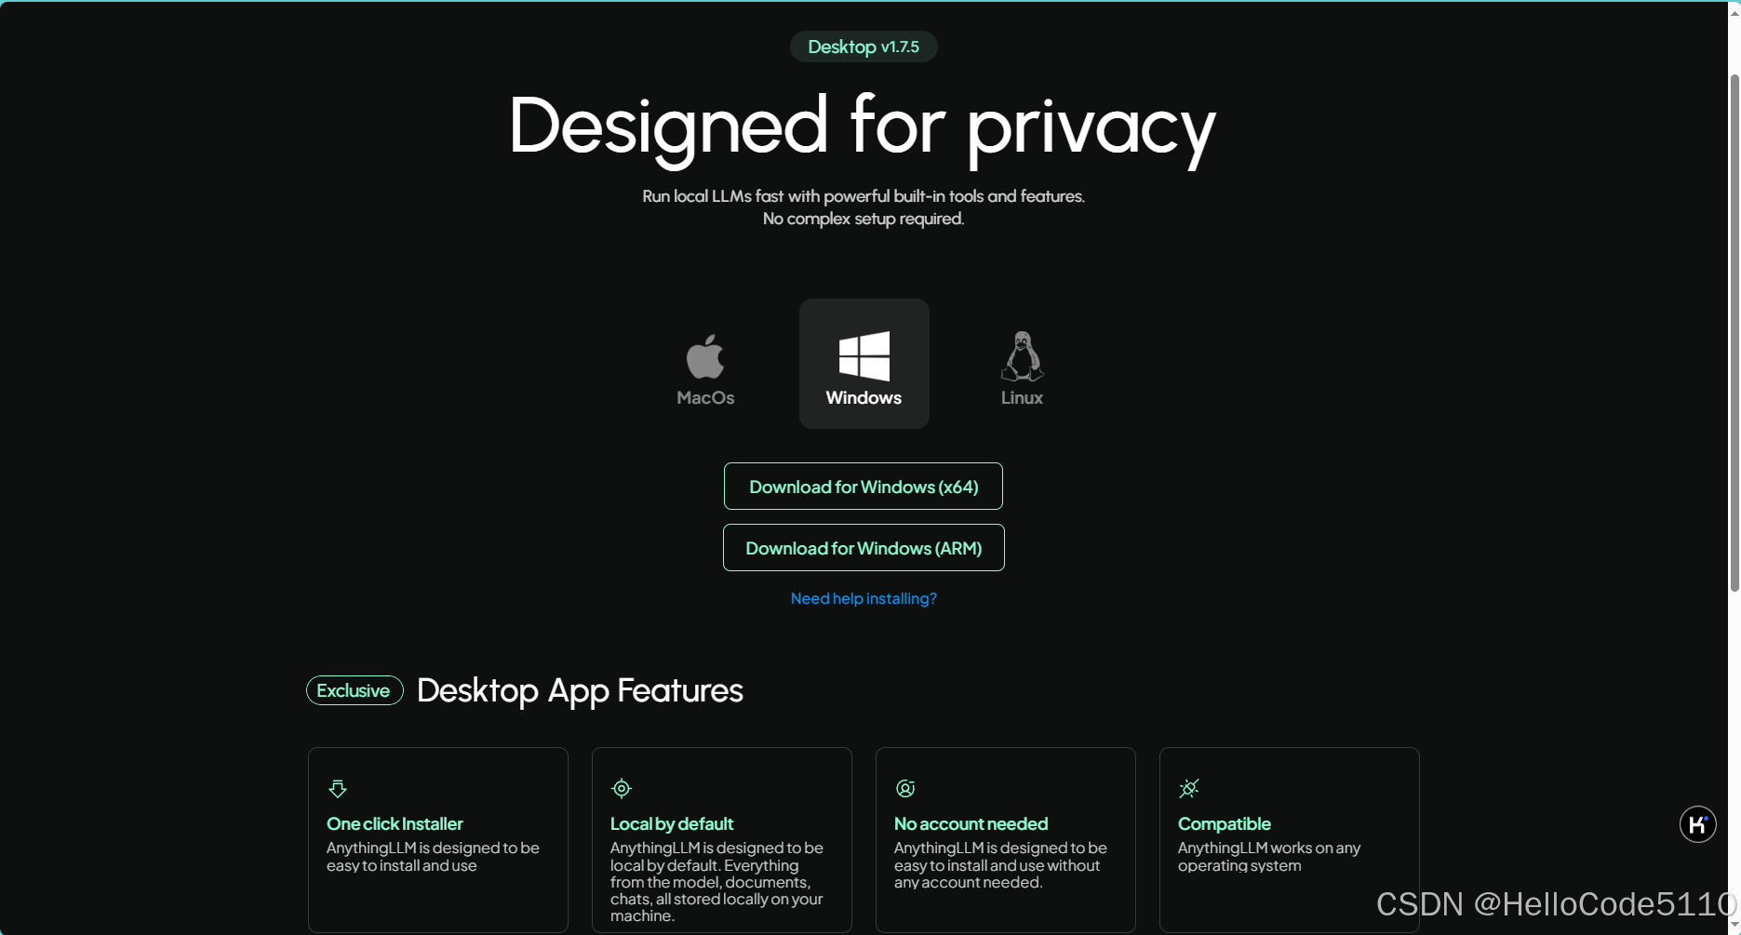Click "No complex setup required." text
The width and height of the screenshot is (1741, 935).
[x=864, y=219]
